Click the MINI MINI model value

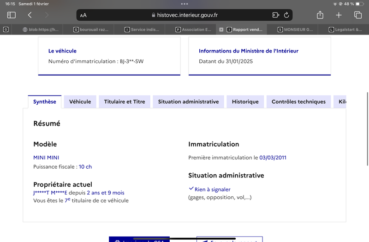click(46, 158)
